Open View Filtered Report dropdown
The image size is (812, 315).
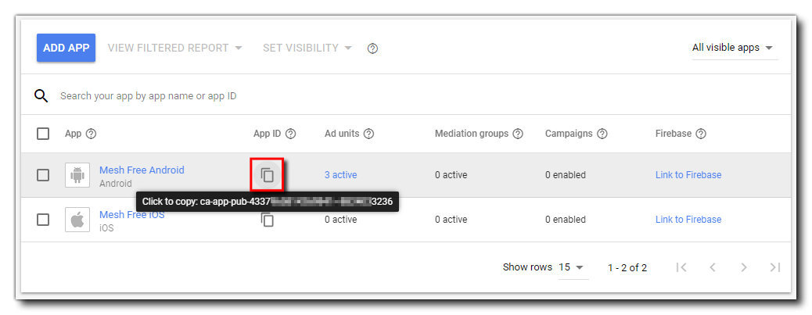coord(174,48)
